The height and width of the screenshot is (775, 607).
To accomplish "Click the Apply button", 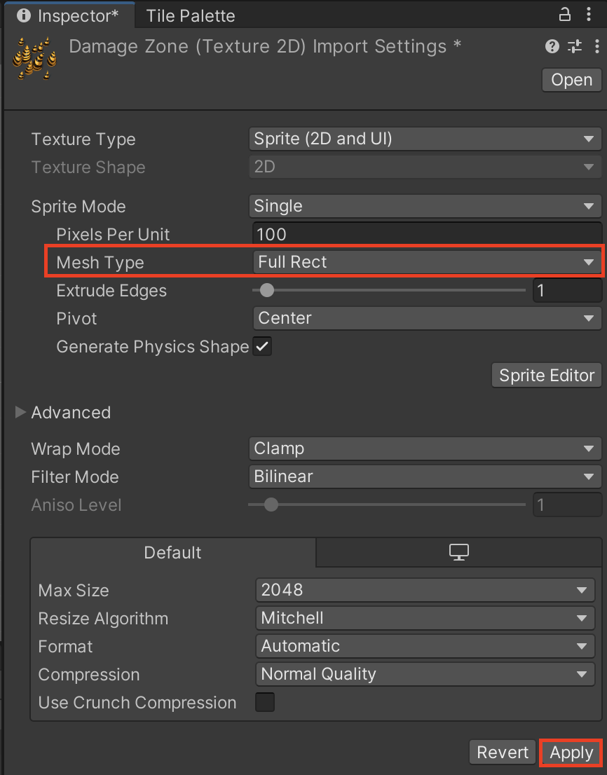I will tap(571, 753).
